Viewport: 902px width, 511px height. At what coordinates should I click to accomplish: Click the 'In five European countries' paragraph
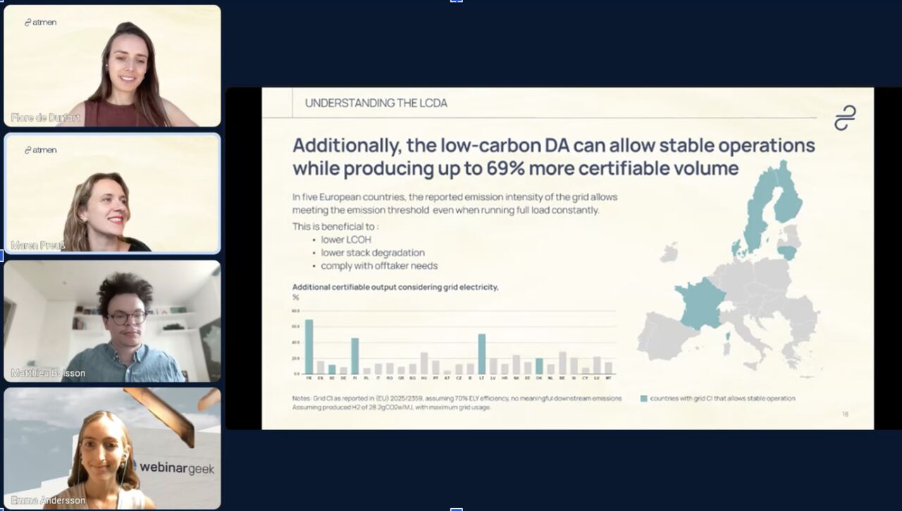[455, 203]
